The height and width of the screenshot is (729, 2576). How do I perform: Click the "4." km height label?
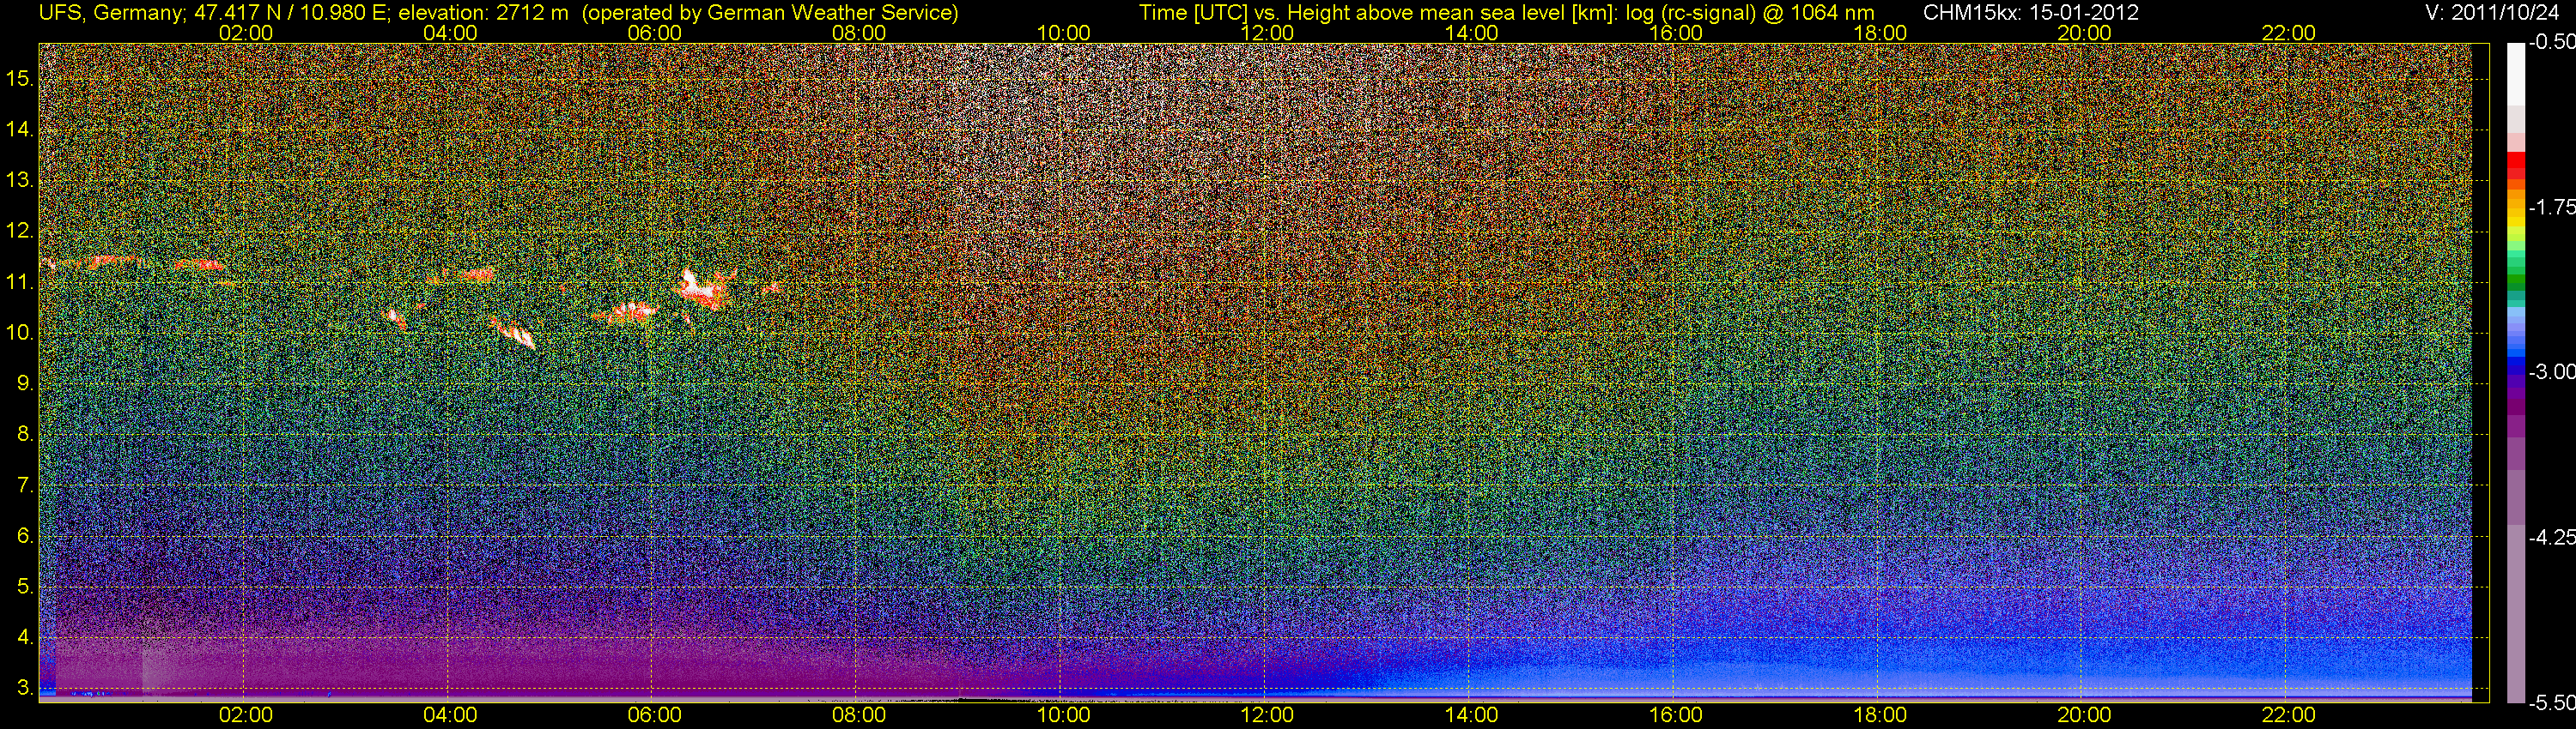(26, 637)
